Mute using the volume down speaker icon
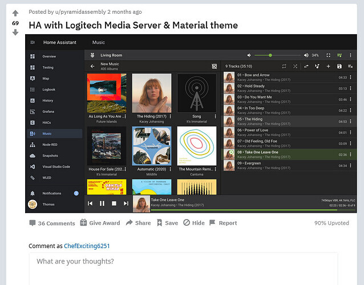 (x=249, y=55)
